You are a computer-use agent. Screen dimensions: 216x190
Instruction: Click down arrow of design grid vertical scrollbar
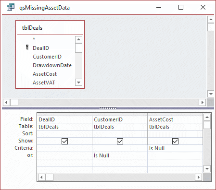pos(207,168)
